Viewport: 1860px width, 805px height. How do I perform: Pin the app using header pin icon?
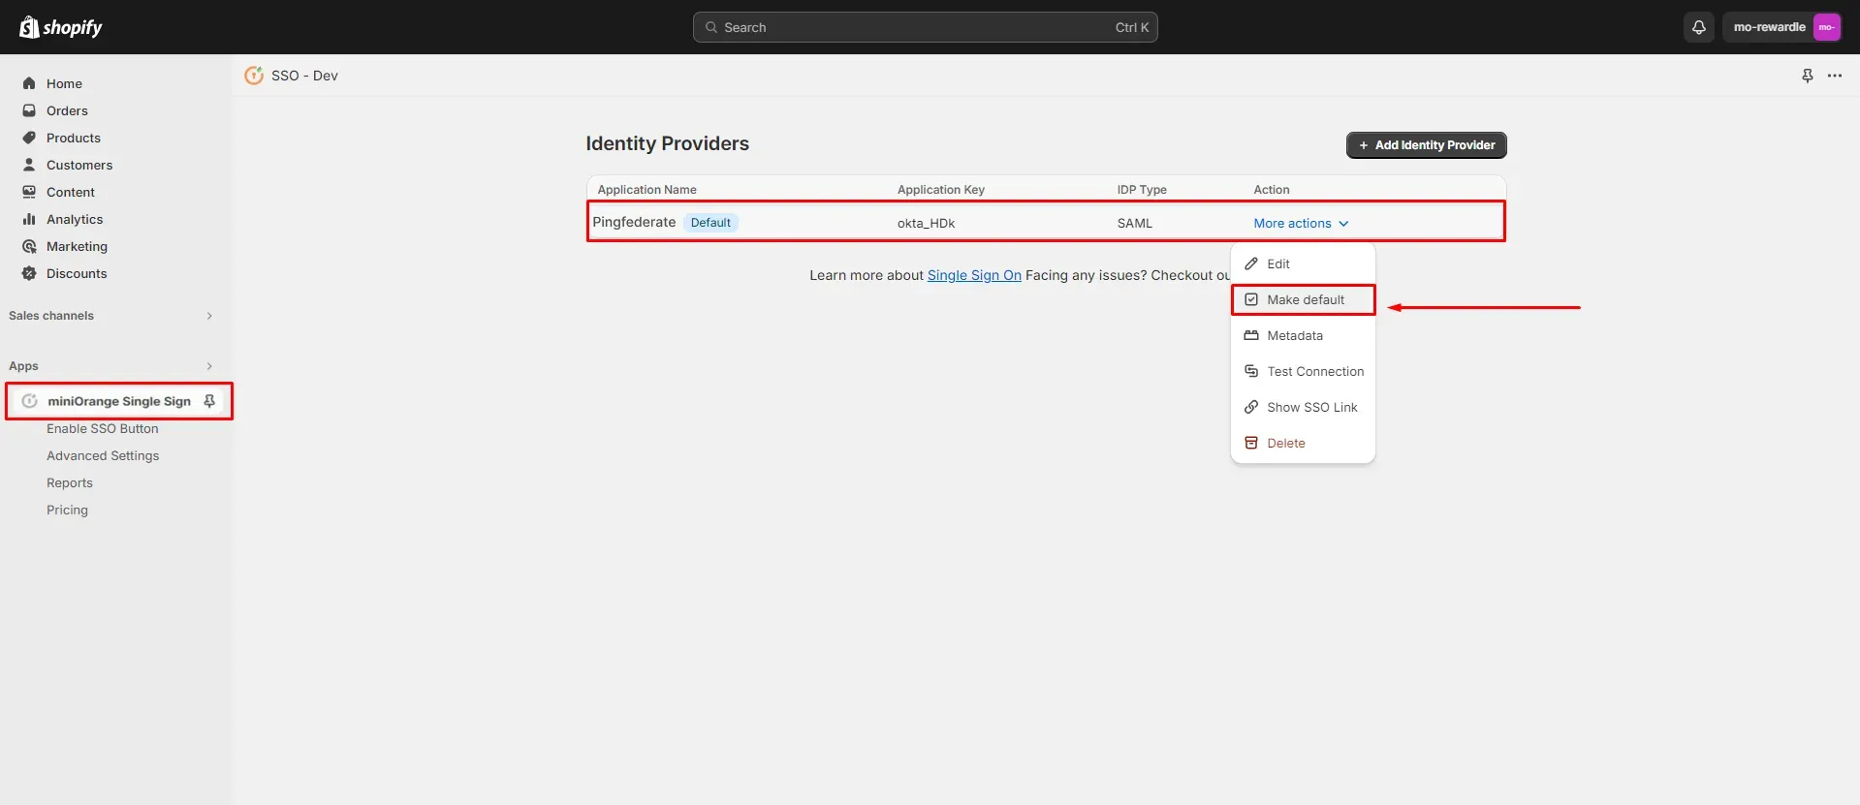[1808, 76]
